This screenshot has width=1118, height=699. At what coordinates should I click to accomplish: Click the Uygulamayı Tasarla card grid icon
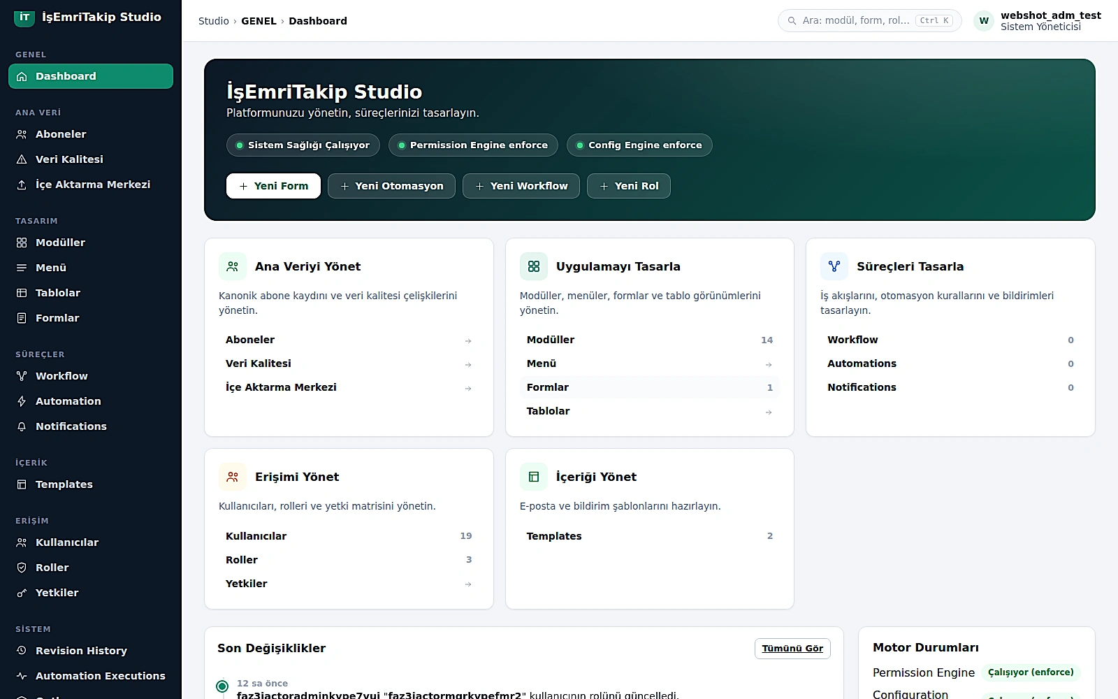click(534, 266)
